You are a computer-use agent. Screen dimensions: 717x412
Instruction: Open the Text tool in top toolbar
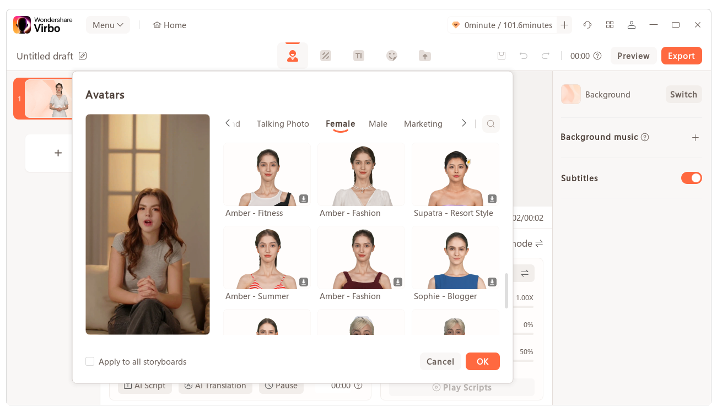tap(359, 56)
